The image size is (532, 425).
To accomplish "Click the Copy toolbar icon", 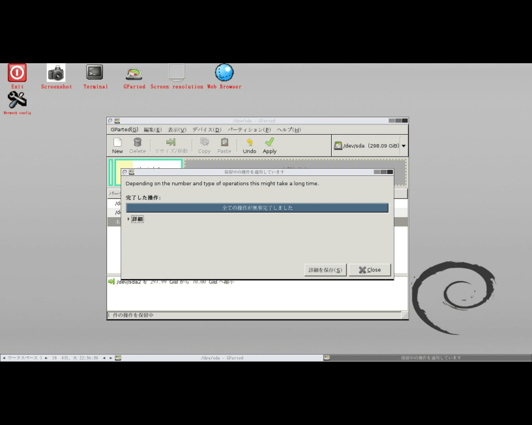I will click(204, 145).
